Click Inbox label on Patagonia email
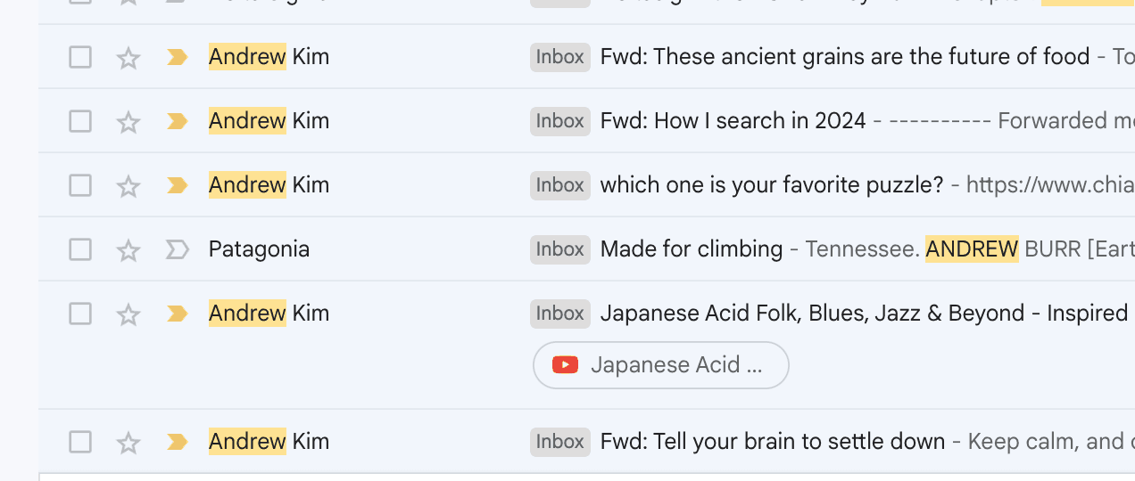1135x481 pixels. point(560,249)
